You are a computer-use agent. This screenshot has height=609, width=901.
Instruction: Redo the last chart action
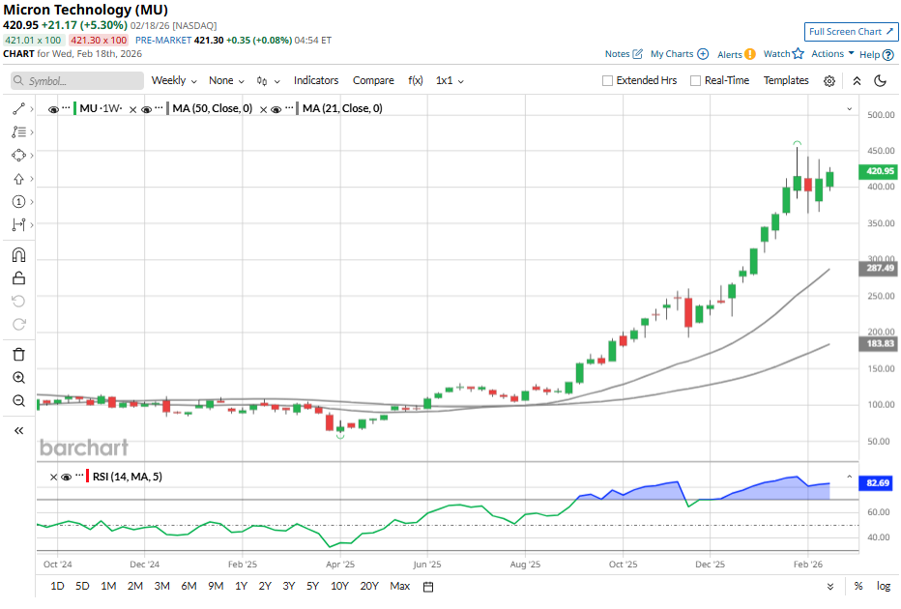tap(18, 324)
